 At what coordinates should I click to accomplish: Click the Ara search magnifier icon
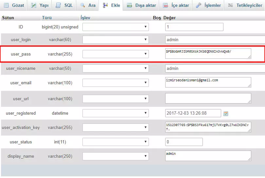click(x=82, y=6)
